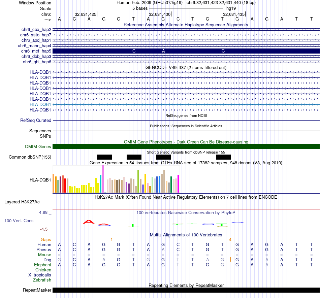
Task: Click the SNPs track label
Action: pyautogui.click(x=45, y=136)
